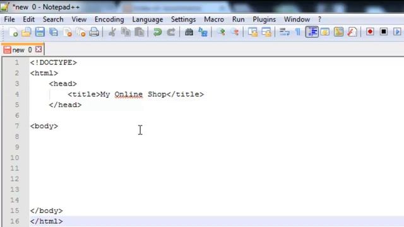Image resolution: width=404 pixels, height=227 pixels.
Task: Toggle the Indent guide toolbar button
Action: (312, 32)
